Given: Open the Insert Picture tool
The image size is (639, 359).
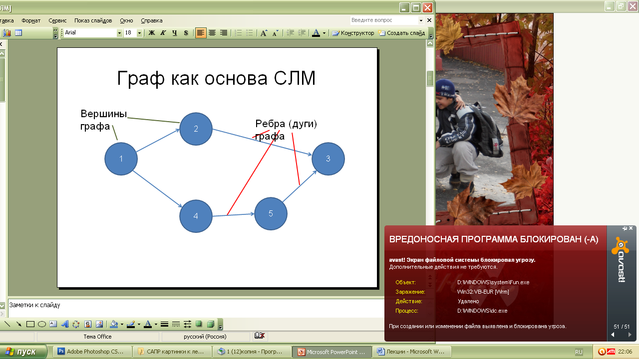Looking at the screenshot, I should [x=99, y=324].
